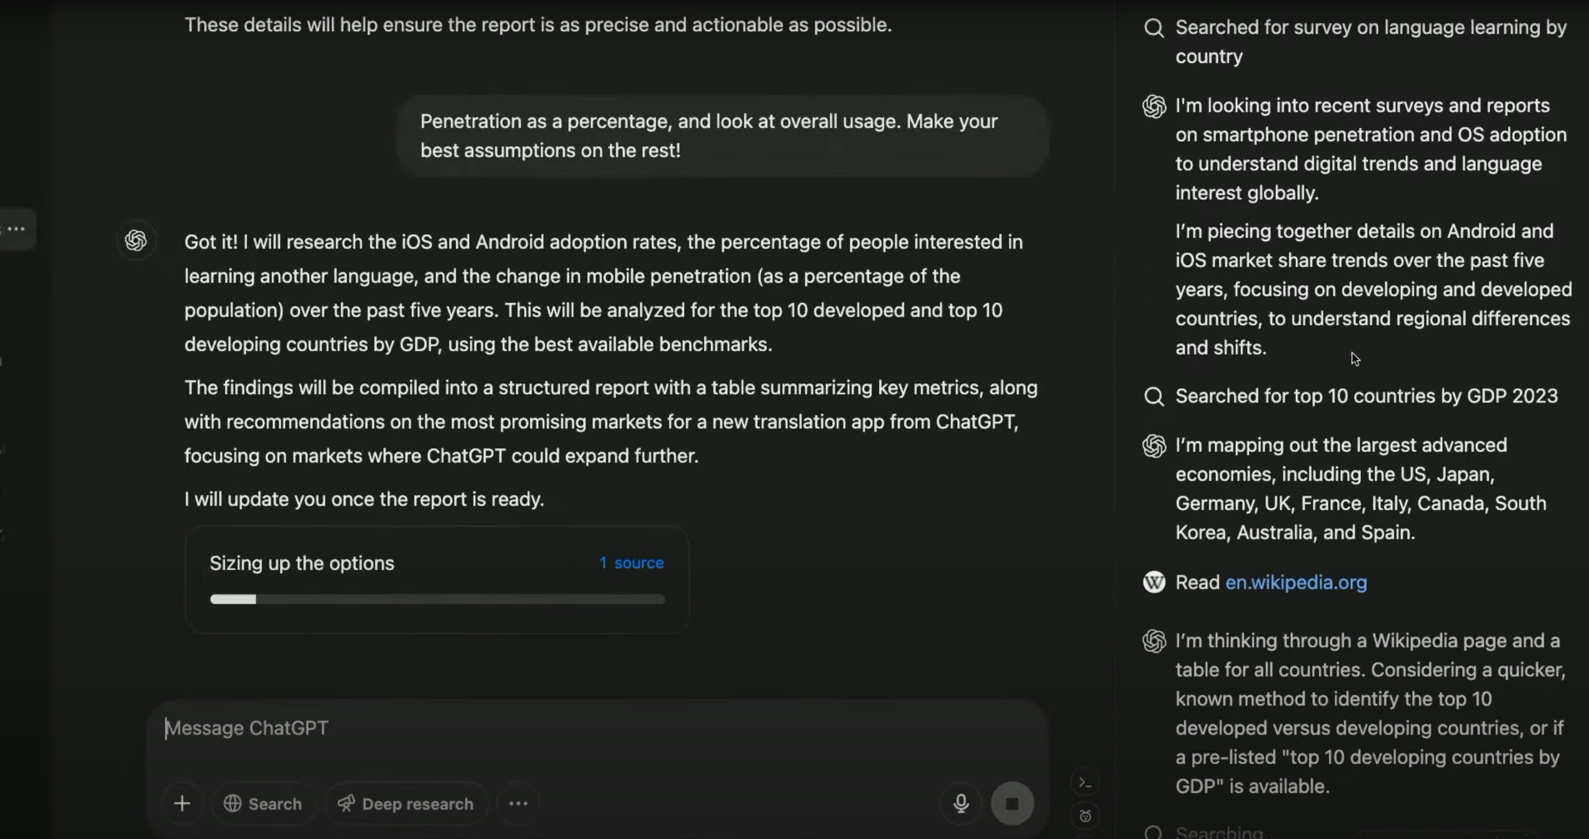Toggle the Deep research mode
Viewport: 1589px width, 839px height.
[x=406, y=803]
